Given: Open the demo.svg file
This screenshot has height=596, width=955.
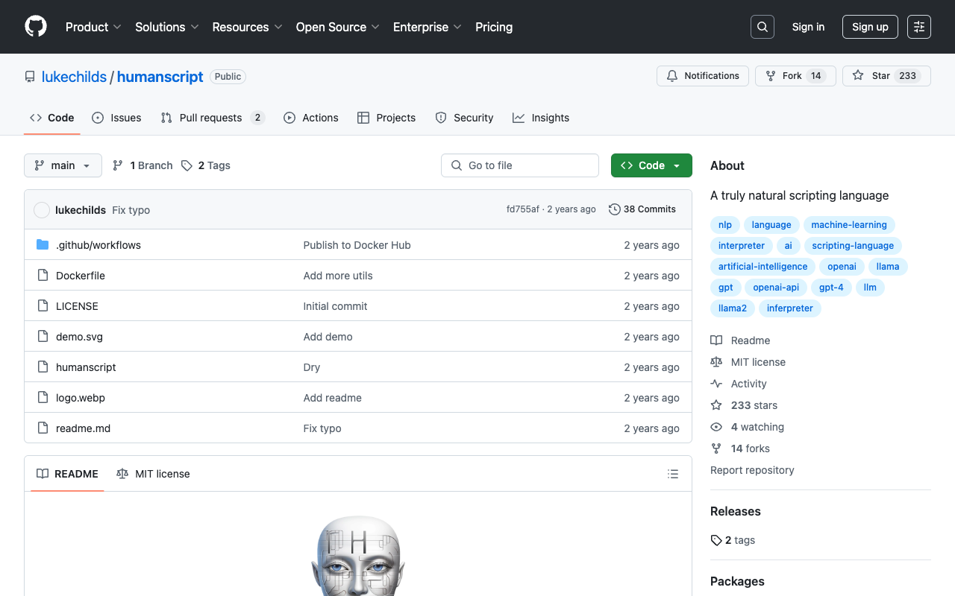Looking at the screenshot, I should pyautogui.click(x=79, y=337).
